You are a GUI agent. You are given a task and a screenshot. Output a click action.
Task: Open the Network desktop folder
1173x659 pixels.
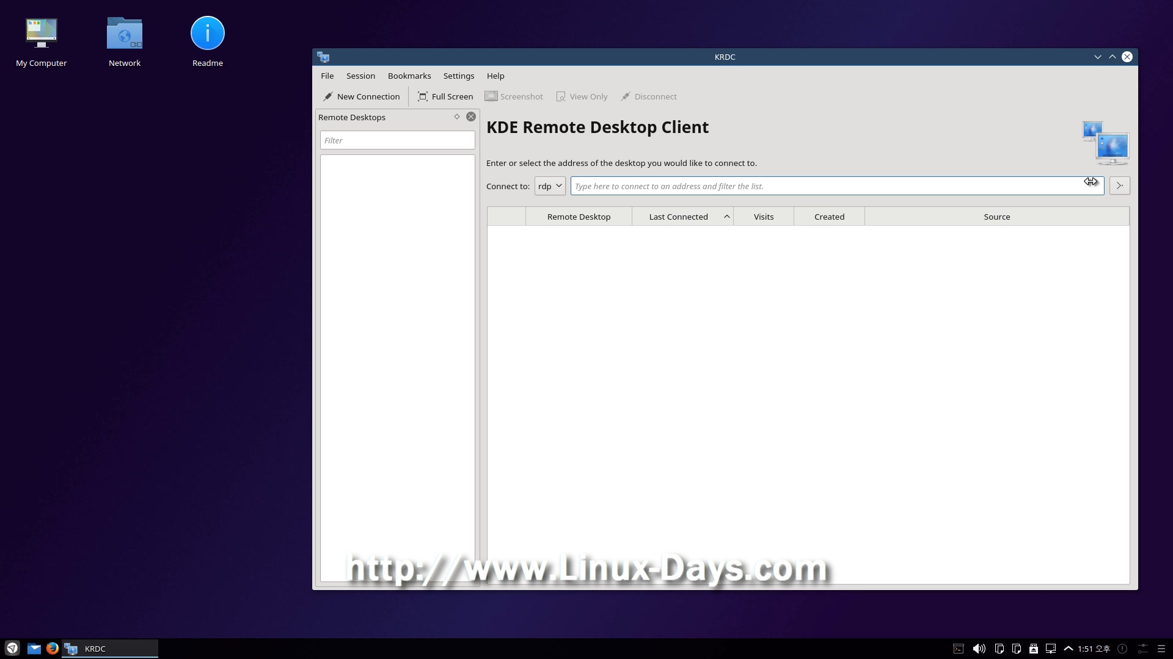[125, 41]
